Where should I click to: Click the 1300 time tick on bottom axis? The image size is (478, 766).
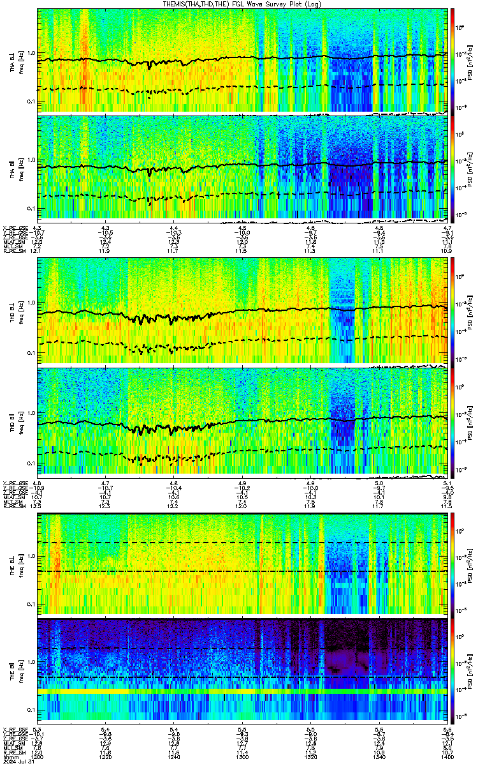click(242, 757)
